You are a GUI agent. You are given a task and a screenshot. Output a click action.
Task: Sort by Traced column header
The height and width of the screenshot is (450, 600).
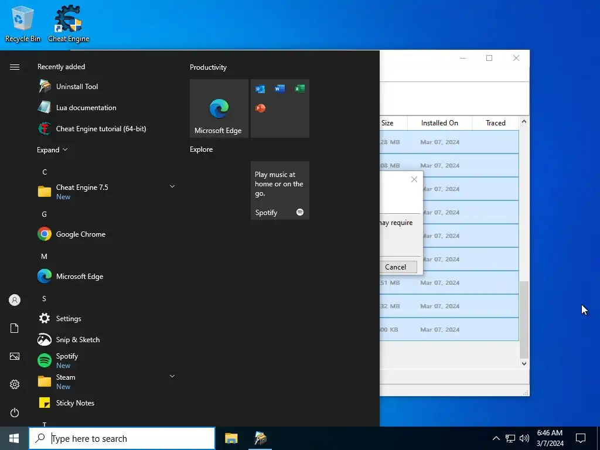pos(496,123)
